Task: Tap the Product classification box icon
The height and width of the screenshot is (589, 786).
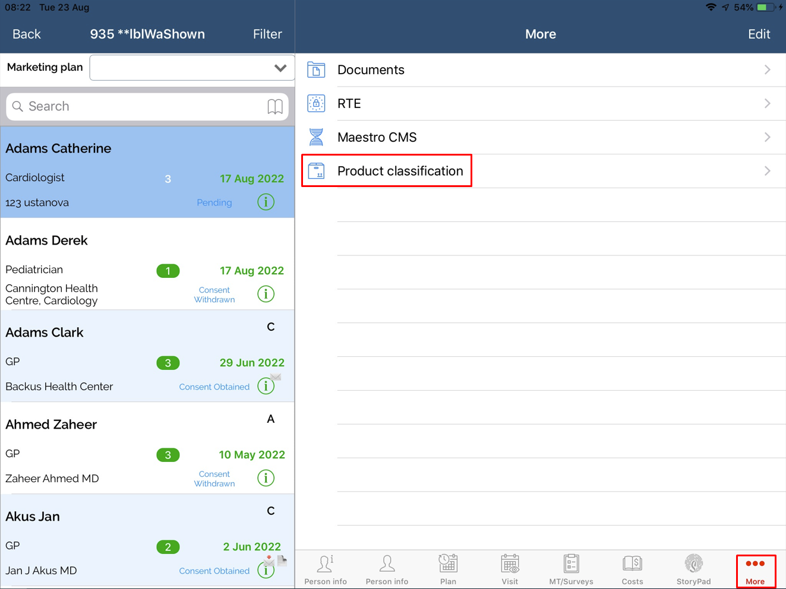Action: [x=316, y=171]
